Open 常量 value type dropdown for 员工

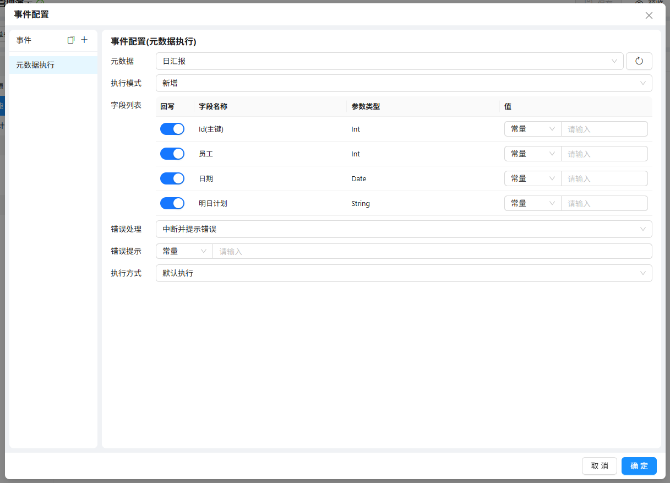click(x=532, y=154)
